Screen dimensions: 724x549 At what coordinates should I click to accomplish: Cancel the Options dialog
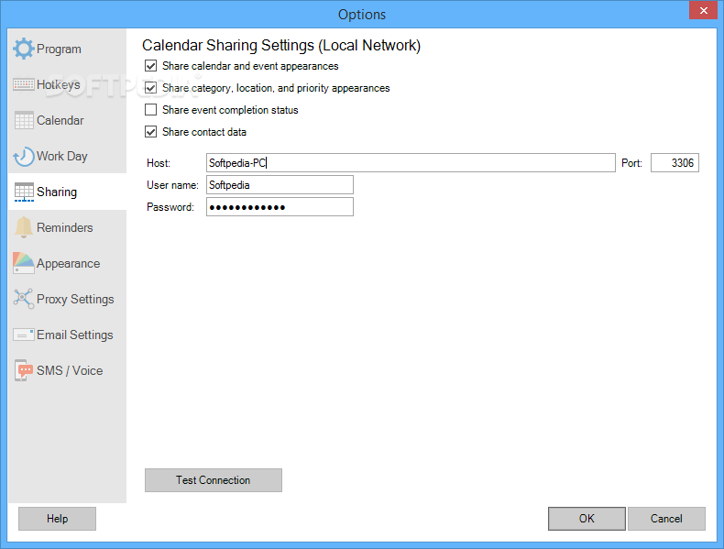[666, 519]
